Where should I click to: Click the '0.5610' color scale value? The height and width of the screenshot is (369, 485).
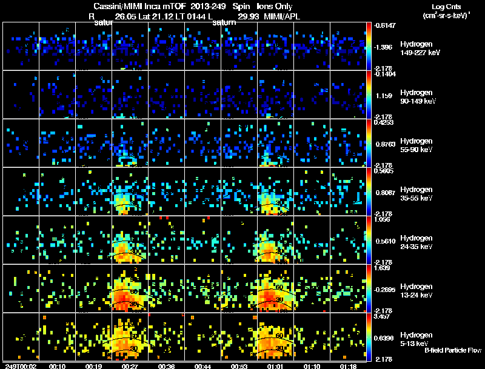386,241
